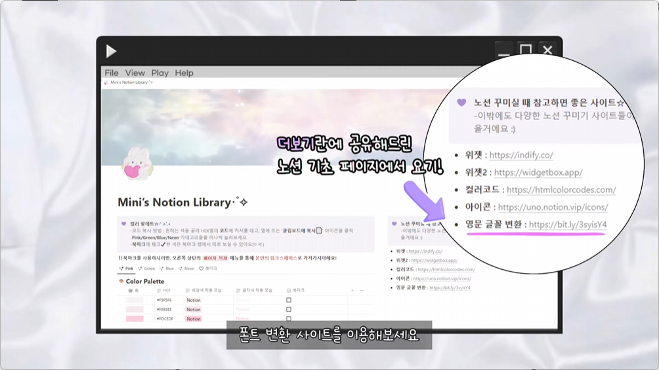Click the 색 column header
This screenshot has width=659, height=370.
[134, 290]
